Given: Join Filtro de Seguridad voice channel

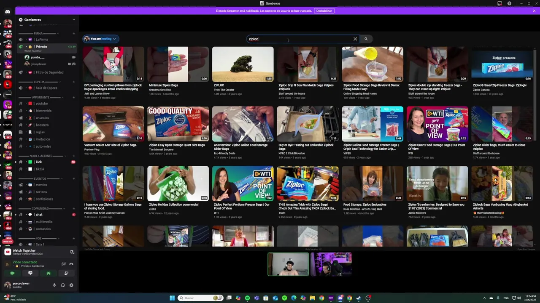Looking at the screenshot, I should [x=46, y=72].
